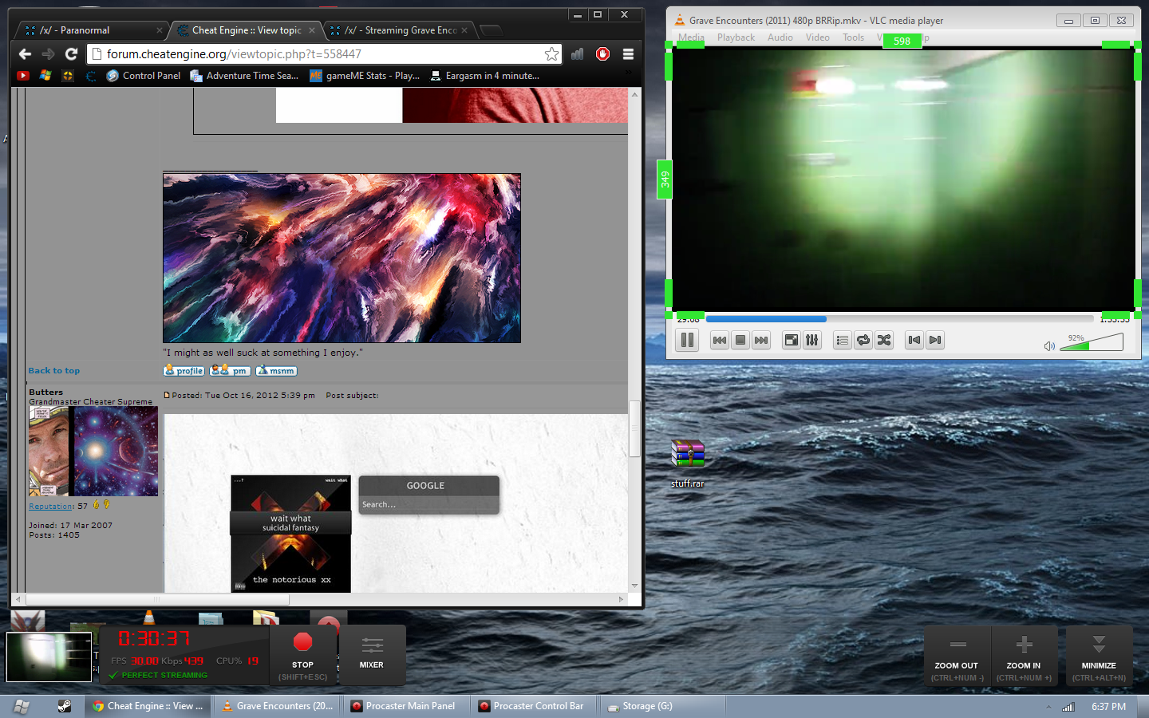Viewport: 1149px width, 718px height.
Task: Click the Windows Start button
Action: coord(22,706)
